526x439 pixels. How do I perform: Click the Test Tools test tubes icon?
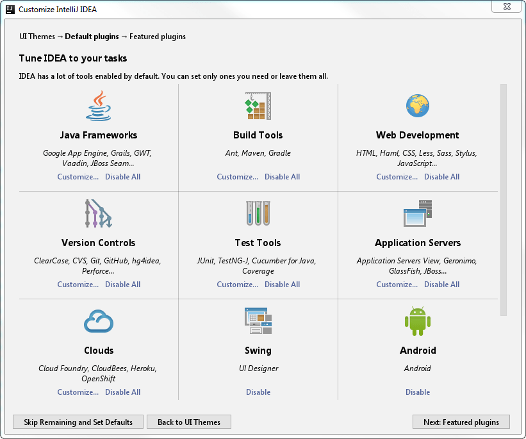pos(258,213)
